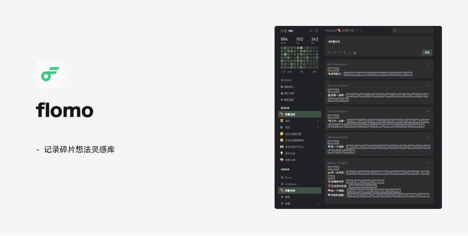Click the PRO badge next to username

(x=290, y=31)
